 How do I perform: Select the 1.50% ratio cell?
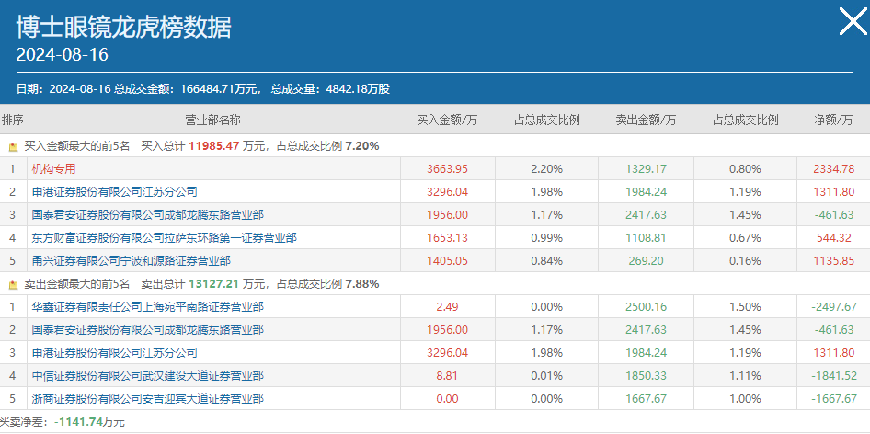[x=745, y=307]
